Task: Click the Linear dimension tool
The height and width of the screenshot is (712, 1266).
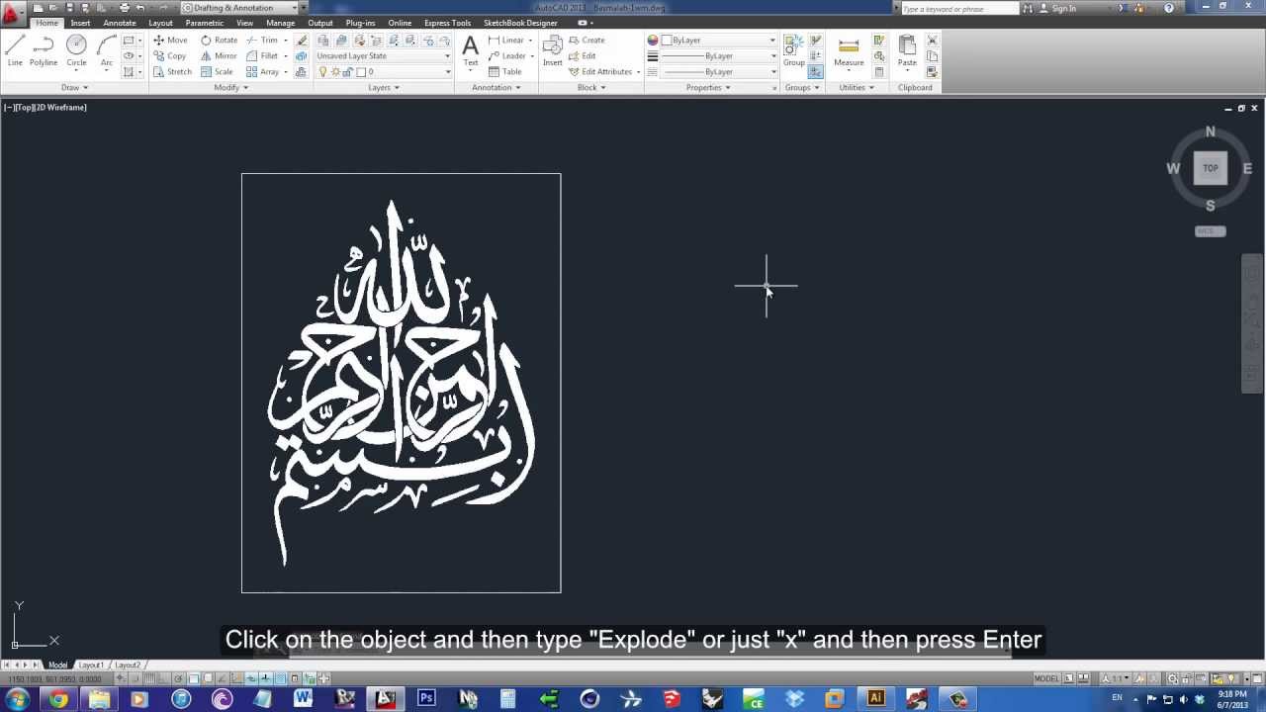Action: (x=506, y=41)
